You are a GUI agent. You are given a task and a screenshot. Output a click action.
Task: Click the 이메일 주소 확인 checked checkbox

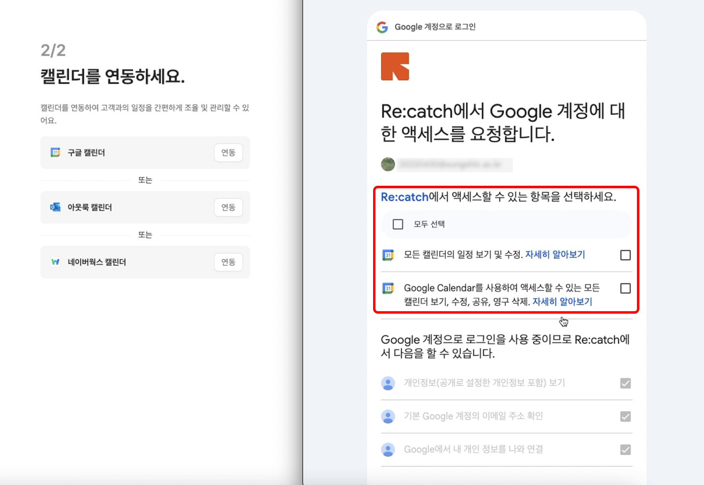coord(625,417)
